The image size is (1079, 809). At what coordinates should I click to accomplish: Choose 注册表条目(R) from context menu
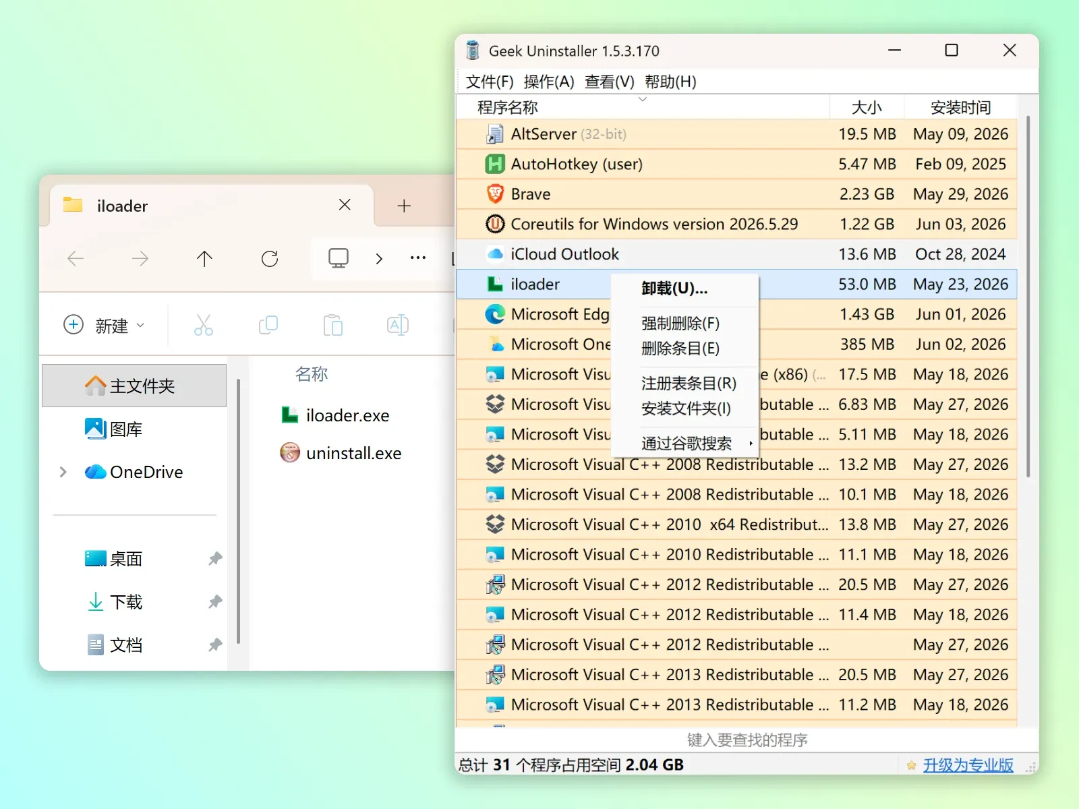684,384
